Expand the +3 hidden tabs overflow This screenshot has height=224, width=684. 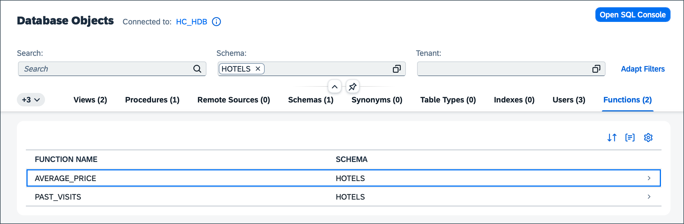(31, 100)
